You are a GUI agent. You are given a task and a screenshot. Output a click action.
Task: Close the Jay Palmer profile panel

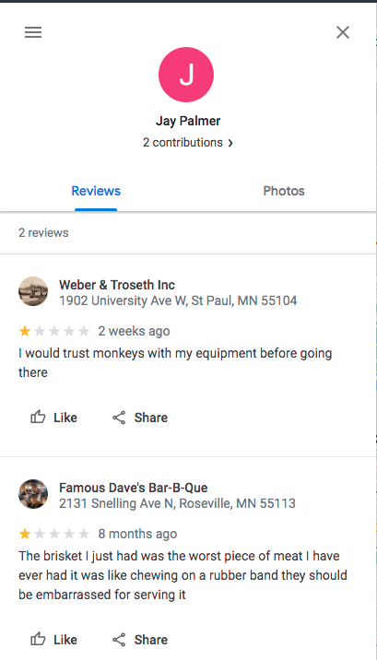click(x=343, y=32)
